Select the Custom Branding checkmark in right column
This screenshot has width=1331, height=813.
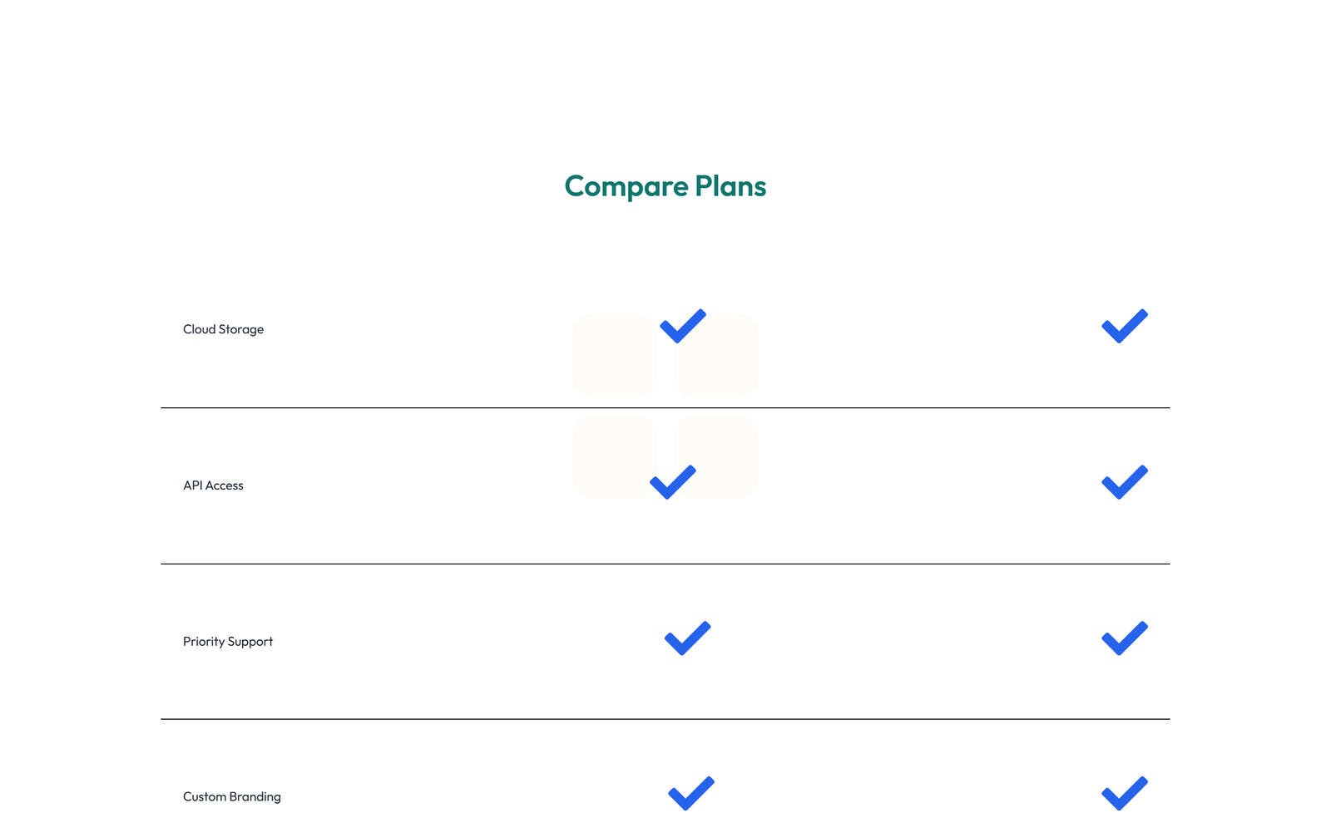[1124, 792]
